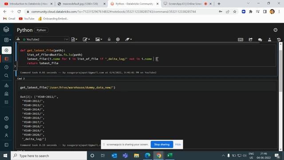284x160 pixels.
Task: Open the Recents clock sidebar icon
Action: 7,67
